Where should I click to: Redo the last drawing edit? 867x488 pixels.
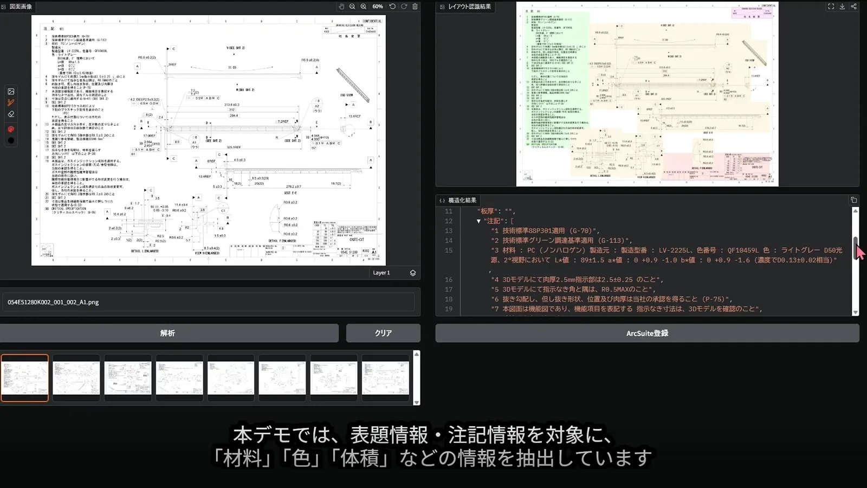(x=404, y=7)
